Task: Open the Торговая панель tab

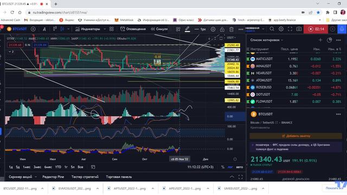Action: (x=119, y=177)
